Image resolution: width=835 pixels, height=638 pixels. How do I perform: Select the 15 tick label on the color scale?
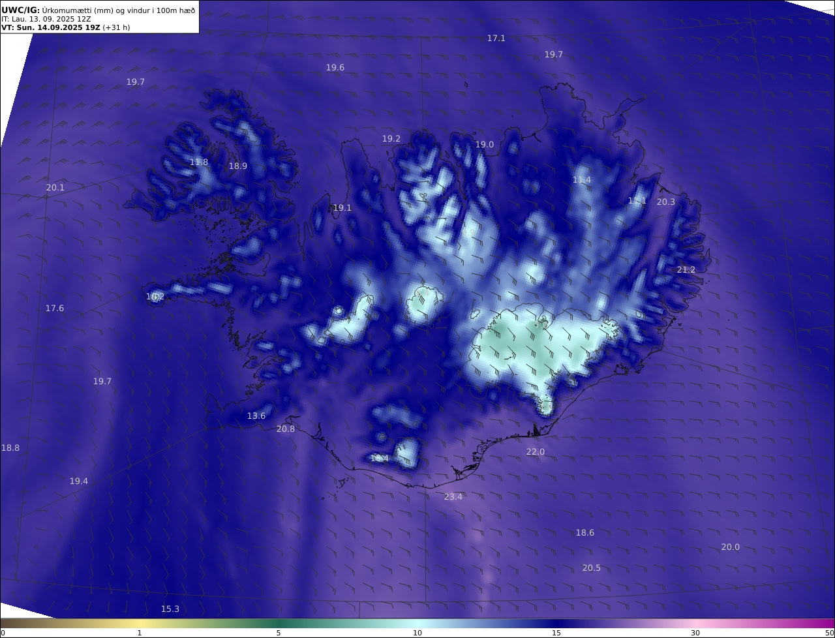(556, 633)
